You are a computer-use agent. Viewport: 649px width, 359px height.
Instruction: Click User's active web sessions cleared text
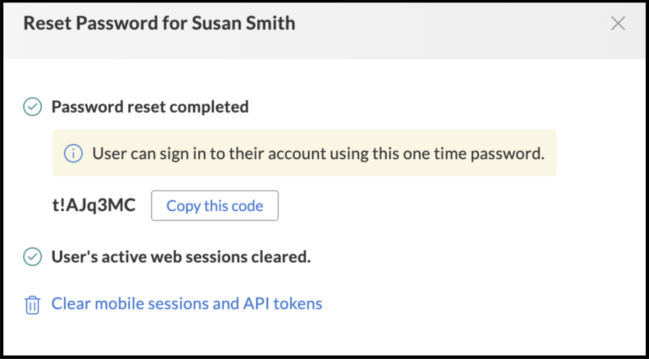pyautogui.click(x=181, y=257)
